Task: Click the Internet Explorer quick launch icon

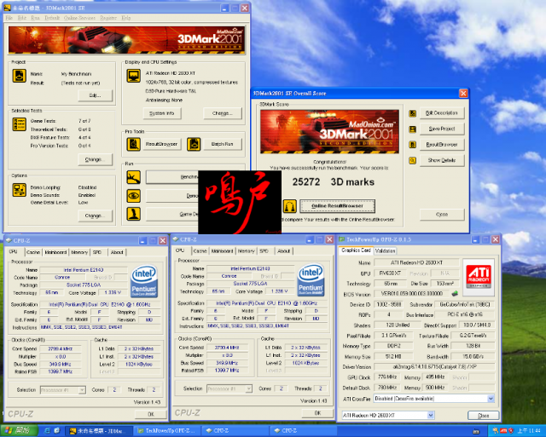Action: coord(47,431)
